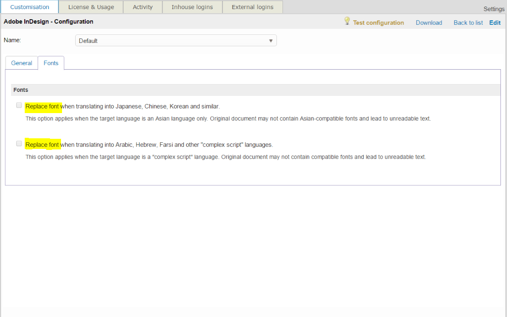Screen dimensions: 507x317
Task: Click the Settings label at top right
Action: tap(493, 9)
